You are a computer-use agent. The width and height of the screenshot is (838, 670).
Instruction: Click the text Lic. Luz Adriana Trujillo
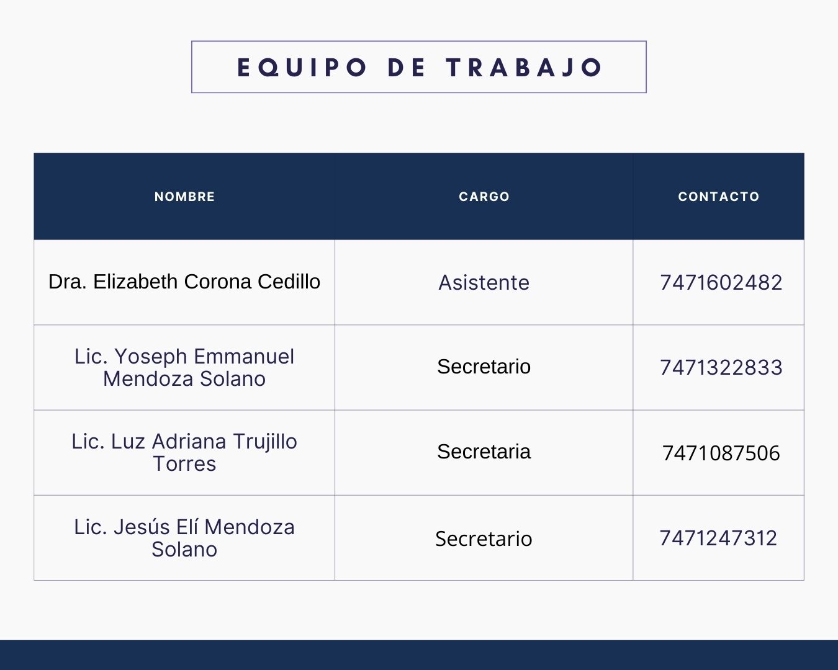click(184, 442)
